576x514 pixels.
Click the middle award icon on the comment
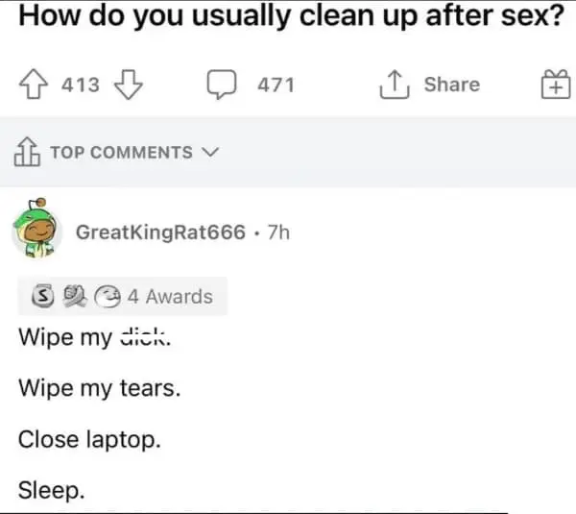click(72, 297)
